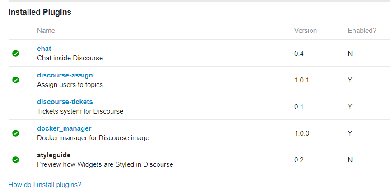Click version 0.2 of styleguide
Screen dimensions: 390x196
click(299, 160)
